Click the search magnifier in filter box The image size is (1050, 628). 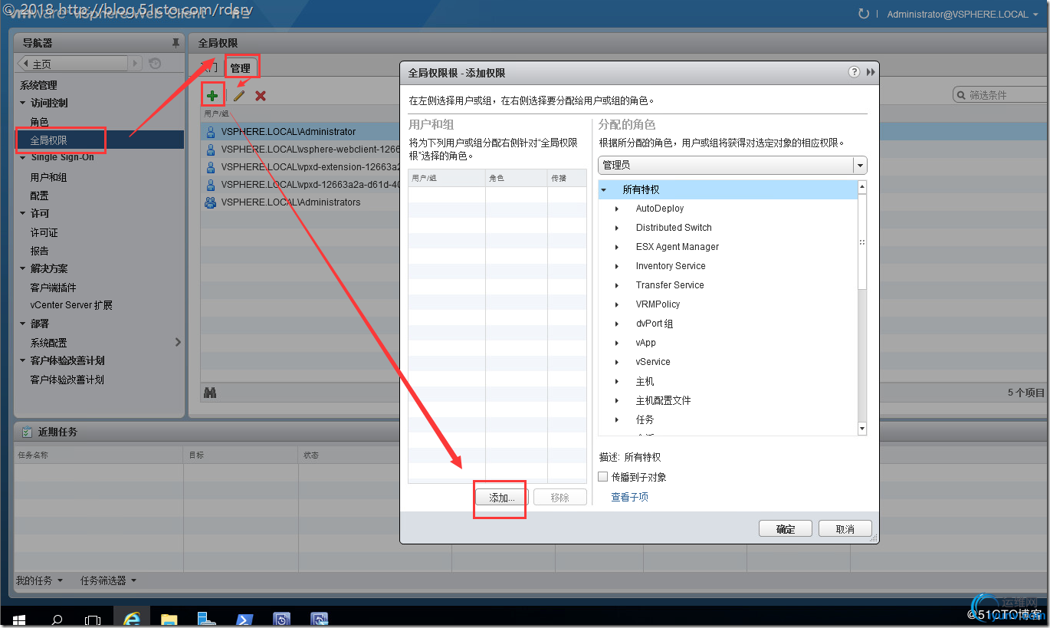click(x=961, y=95)
